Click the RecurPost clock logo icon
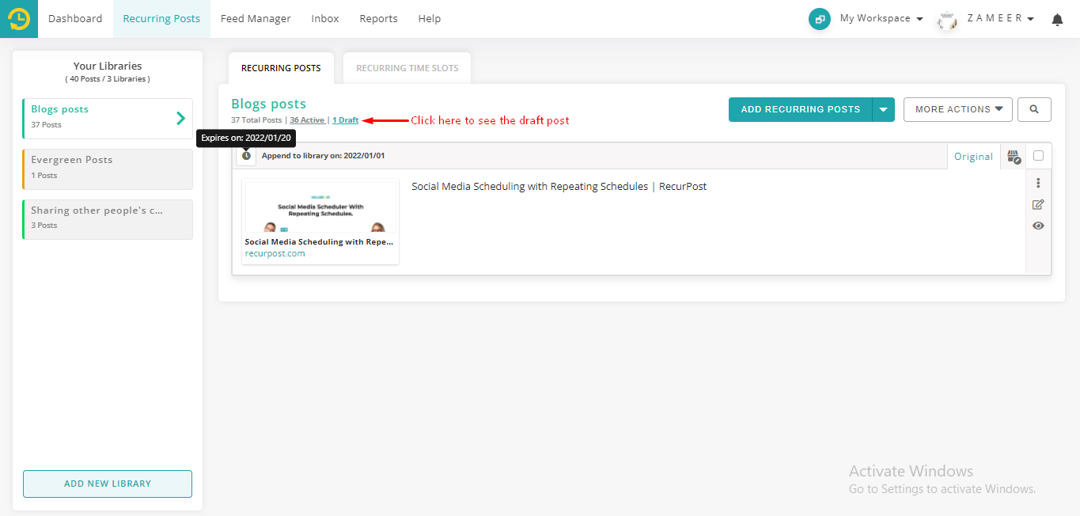The width and height of the screenshot is (1080, 516). [x=19, y=19]
